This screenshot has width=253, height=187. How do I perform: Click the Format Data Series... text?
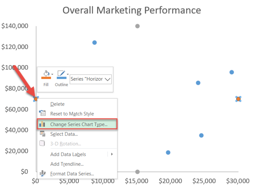point(72,174)
